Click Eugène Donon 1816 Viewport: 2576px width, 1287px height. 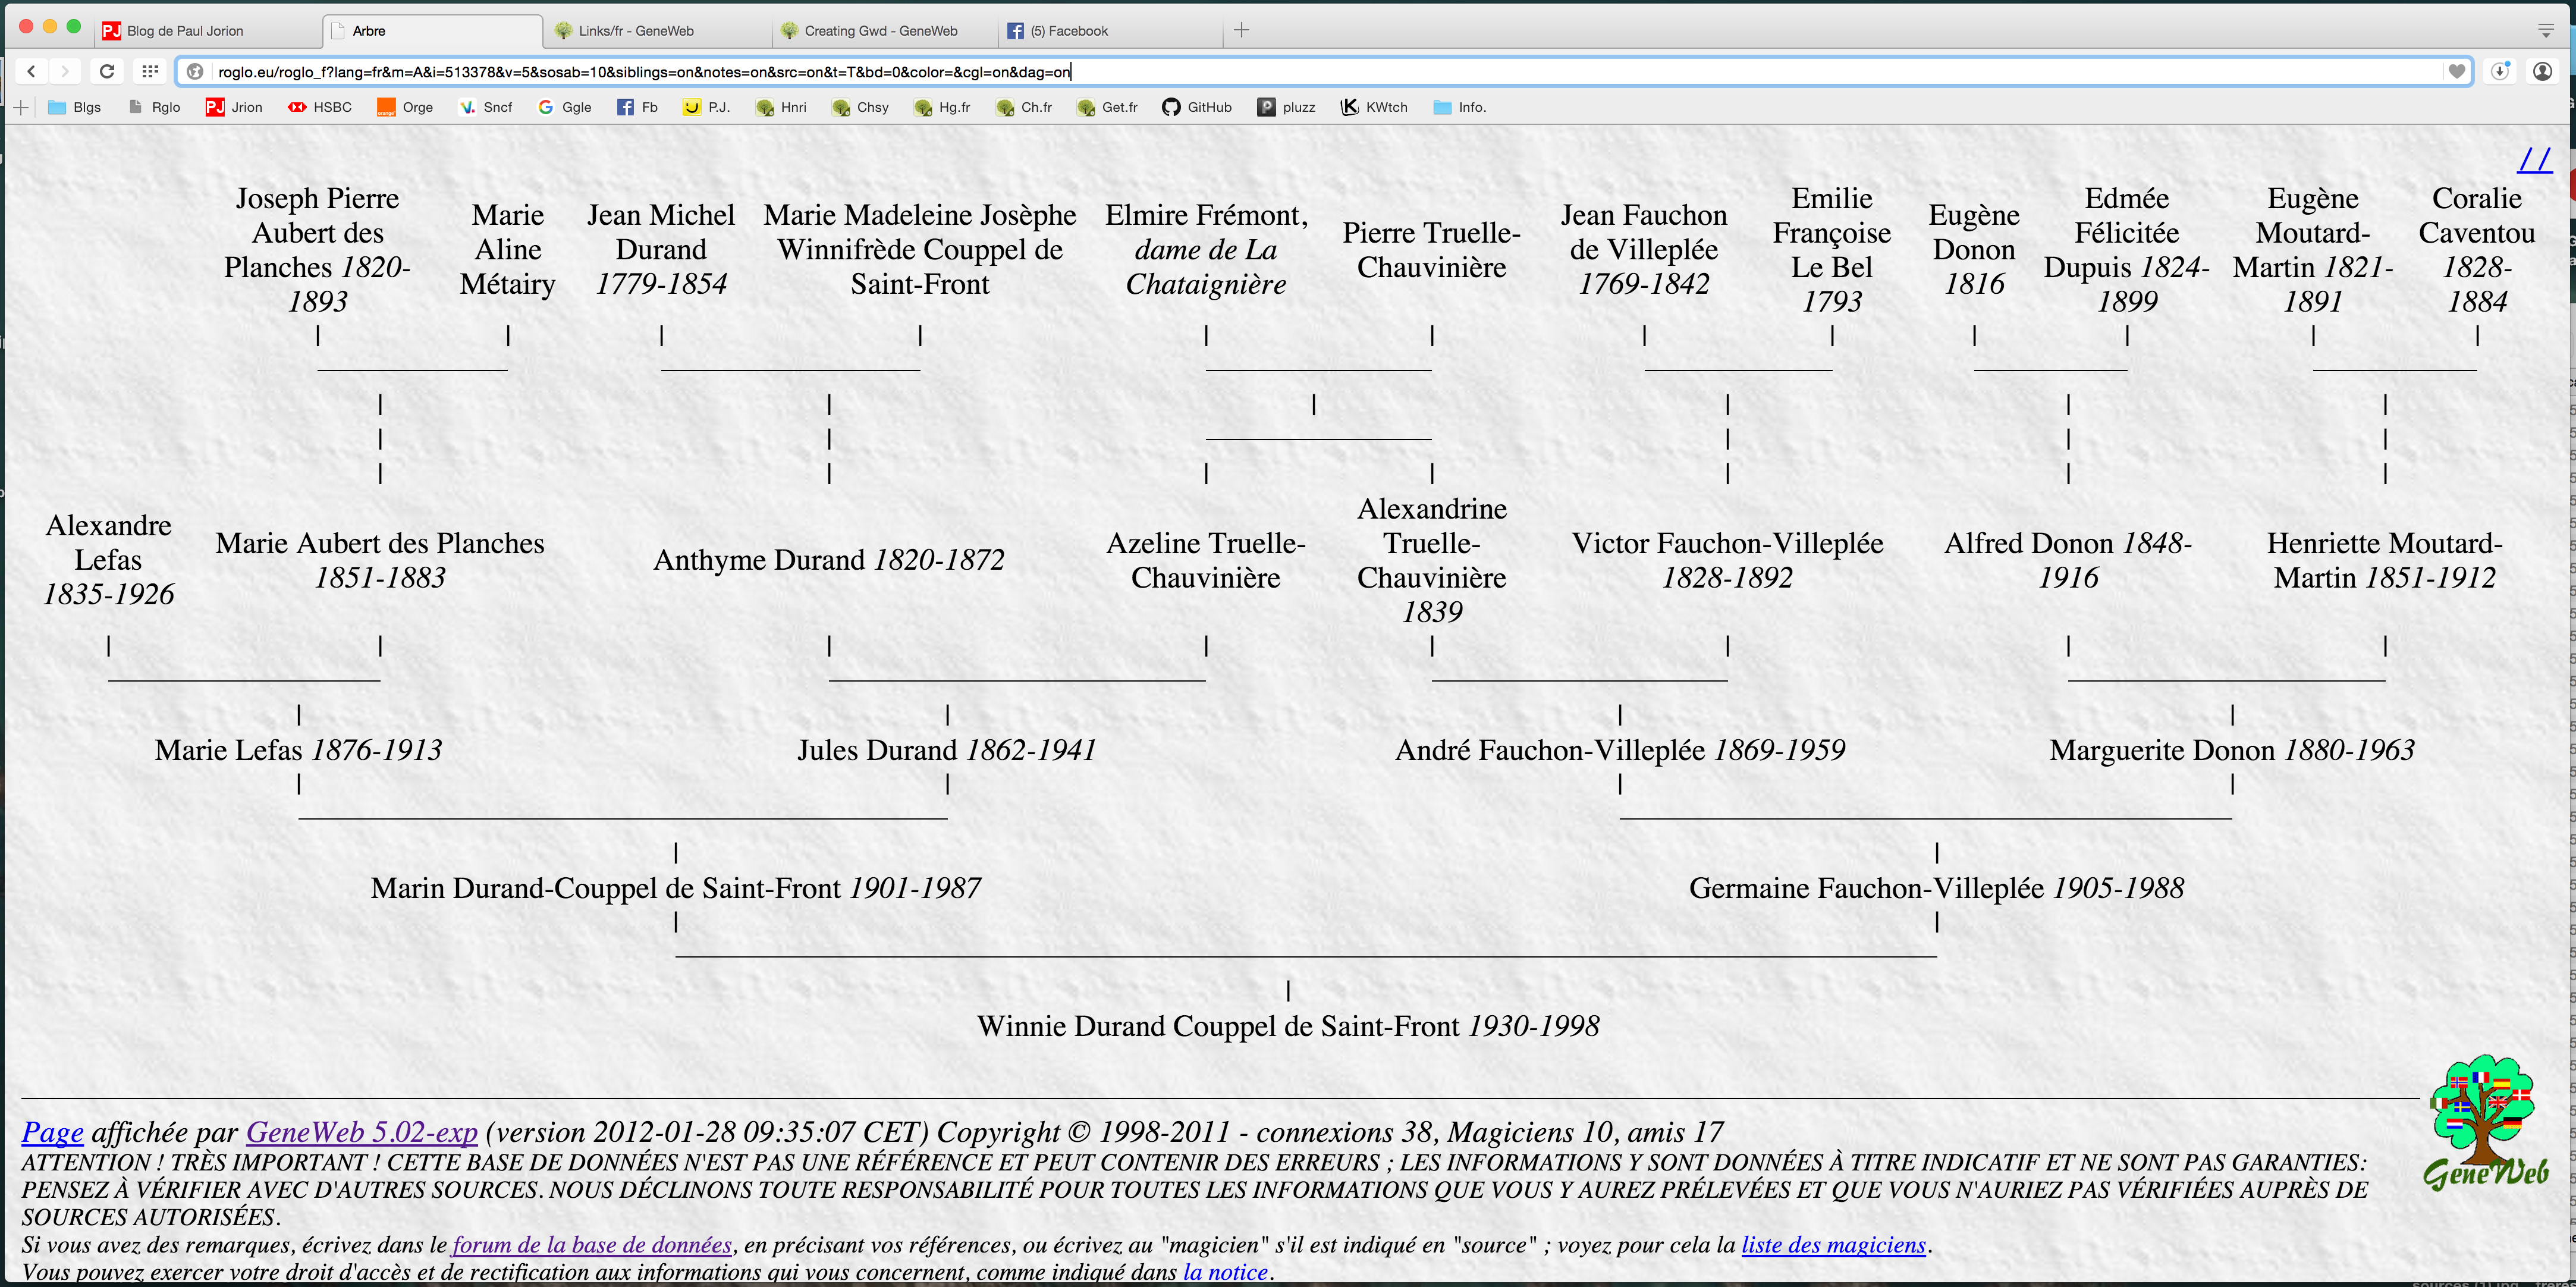(x=1974, y=250)
